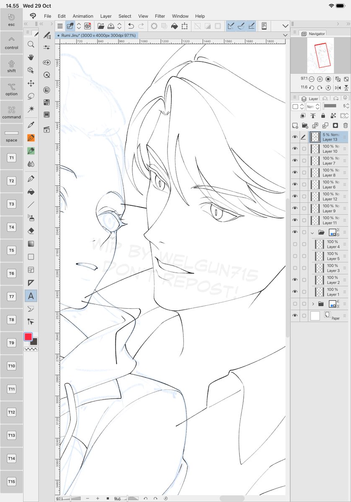Open the Animation menu
Viewport: 351px width, 502px height.
tap(83, 16)
